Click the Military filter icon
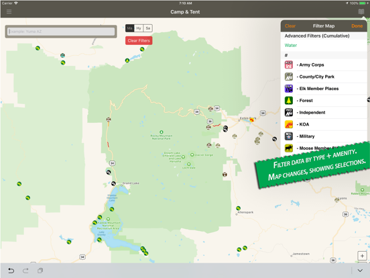 (289, 136)
